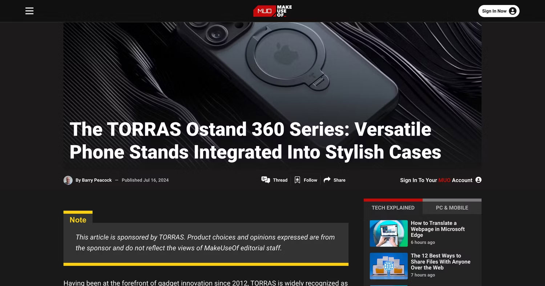Click the Thread speech bubble icon

pyautogui.click(x=266, y=180)
